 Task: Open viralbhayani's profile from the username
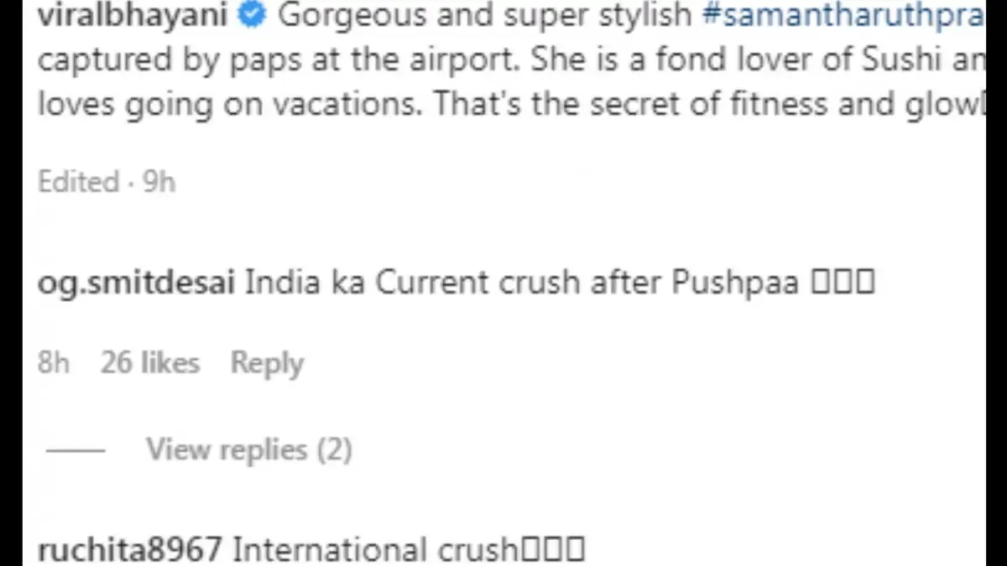pyautogui.click(x=133, y=16)
